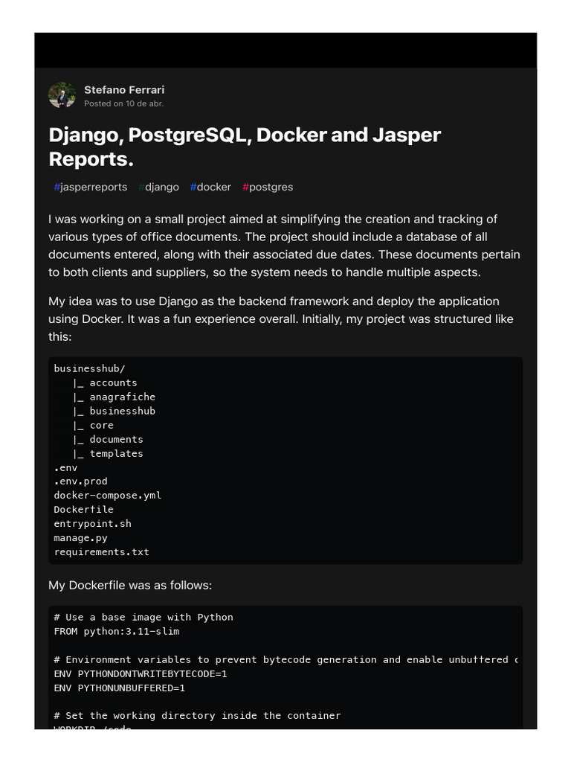
Task: Click the documents folder entry
Action: coord(116,439)
